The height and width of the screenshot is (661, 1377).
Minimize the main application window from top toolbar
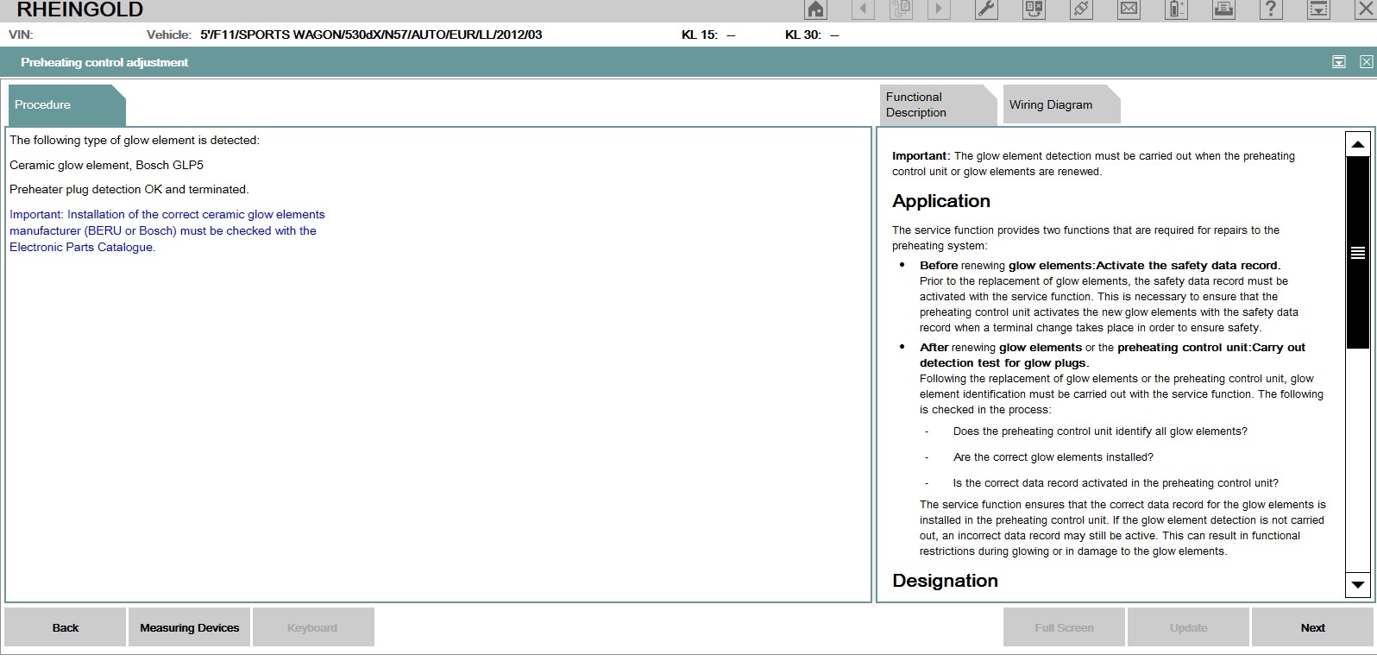pos(1318,9)
